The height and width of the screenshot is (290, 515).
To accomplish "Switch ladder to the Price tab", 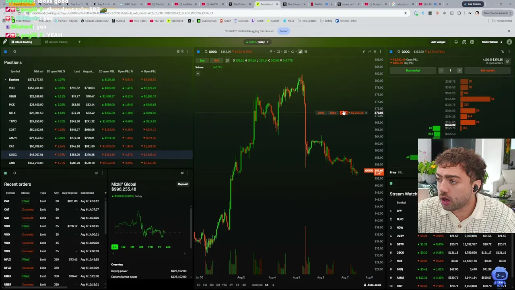I will [x=393, y=172].
